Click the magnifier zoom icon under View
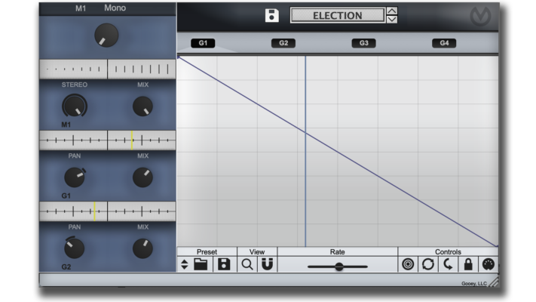 247,264
